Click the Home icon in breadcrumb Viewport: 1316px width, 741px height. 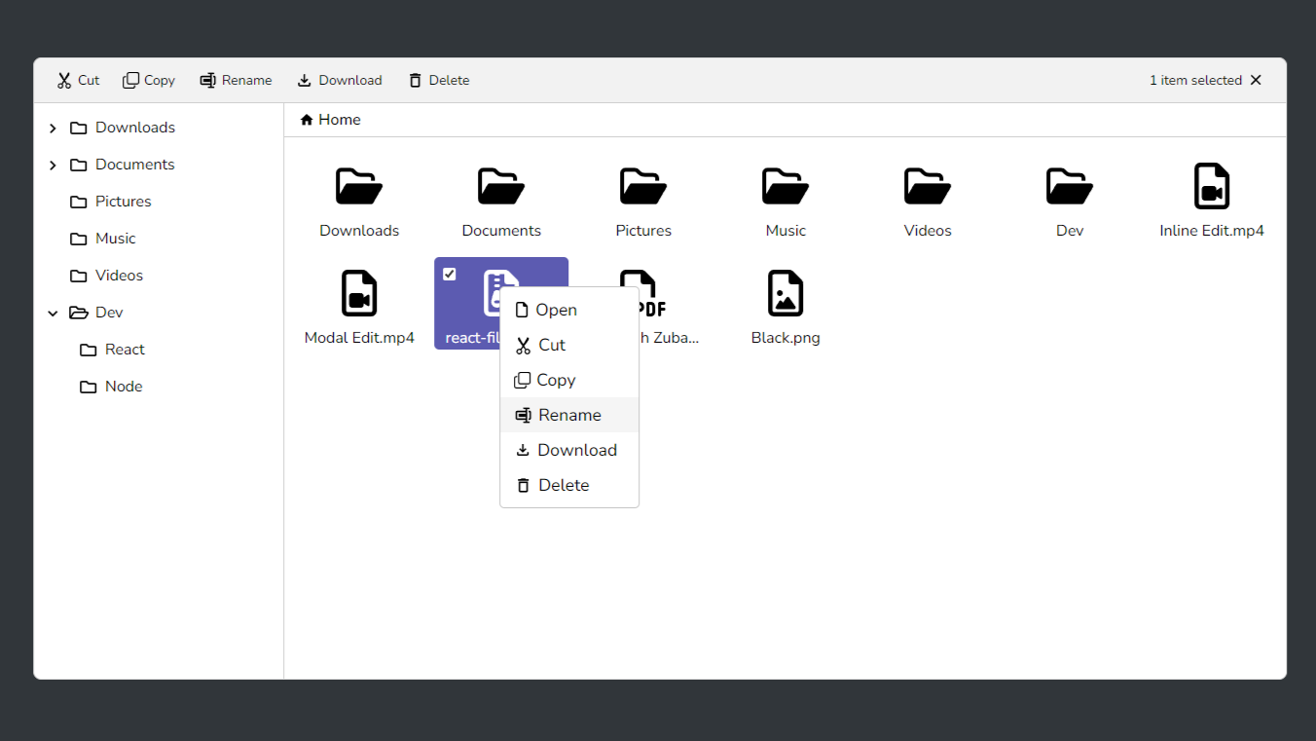pos(307,120)
